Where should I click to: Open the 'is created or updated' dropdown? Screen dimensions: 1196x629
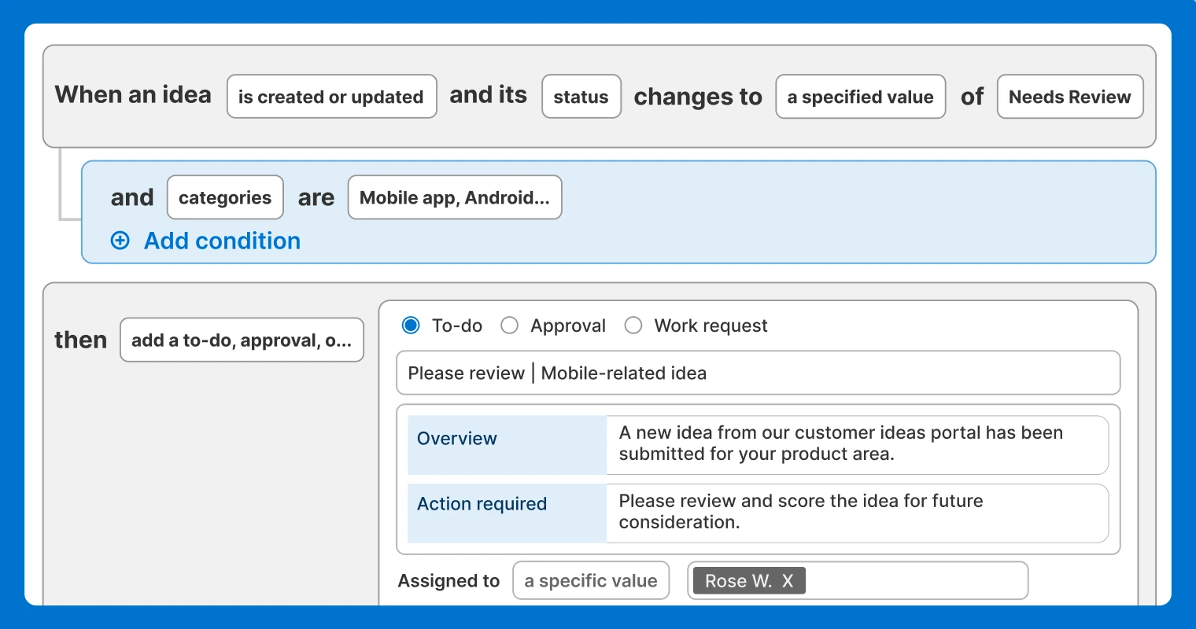tap(332, 97)
